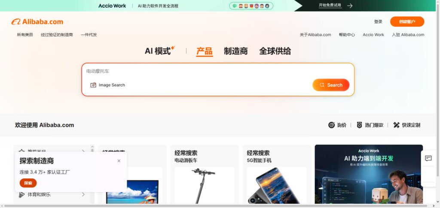
Task: Open the chat message side icon
Action: 428,158
